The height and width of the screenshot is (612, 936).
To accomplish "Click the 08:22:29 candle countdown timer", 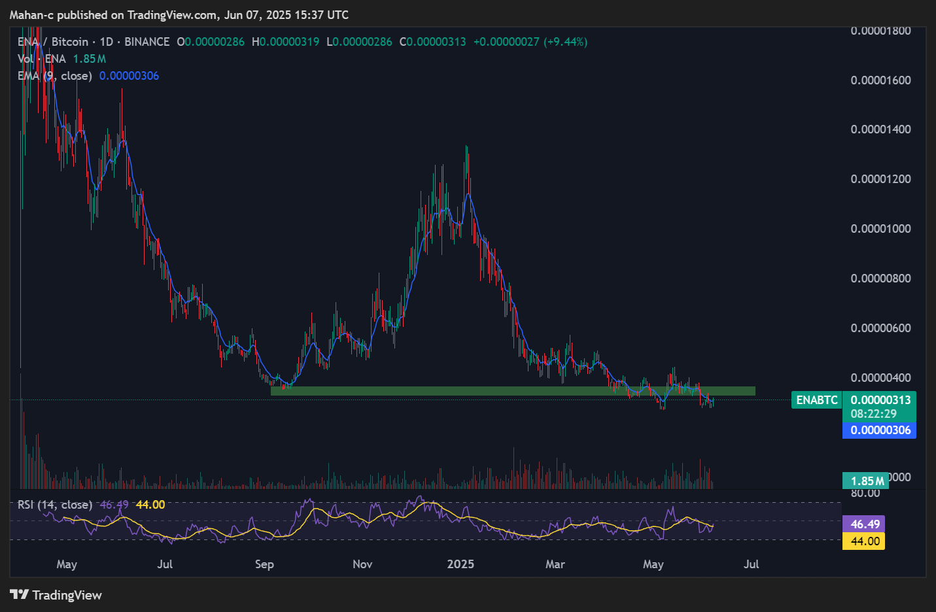I will pos(873,414).
